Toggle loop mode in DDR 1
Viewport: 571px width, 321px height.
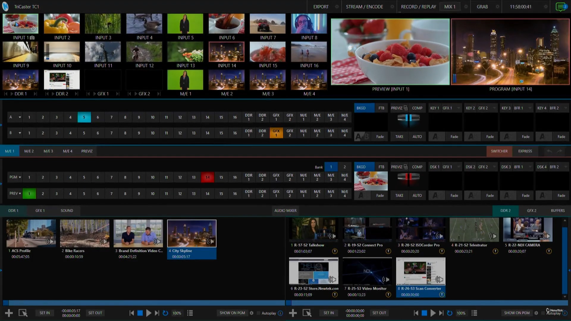click(165, 313)
